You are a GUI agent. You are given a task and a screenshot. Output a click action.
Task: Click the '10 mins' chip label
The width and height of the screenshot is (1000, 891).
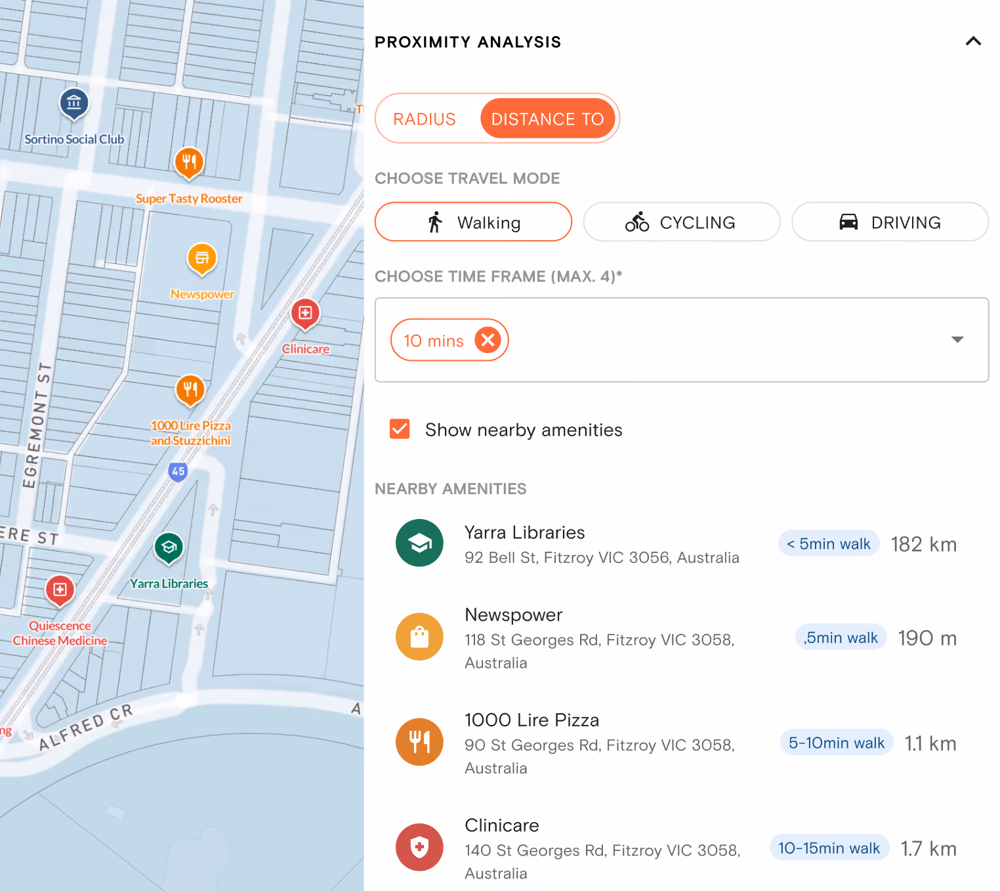(434, 341)
